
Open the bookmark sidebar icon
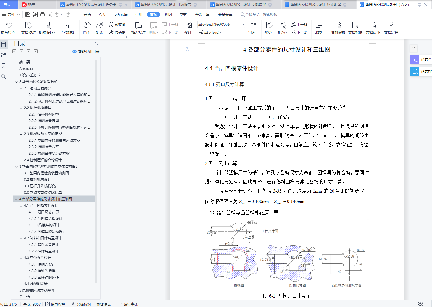[x=4, y=65]
